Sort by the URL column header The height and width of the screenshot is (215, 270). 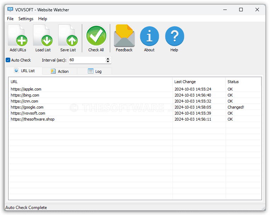(x=90, y=82)
